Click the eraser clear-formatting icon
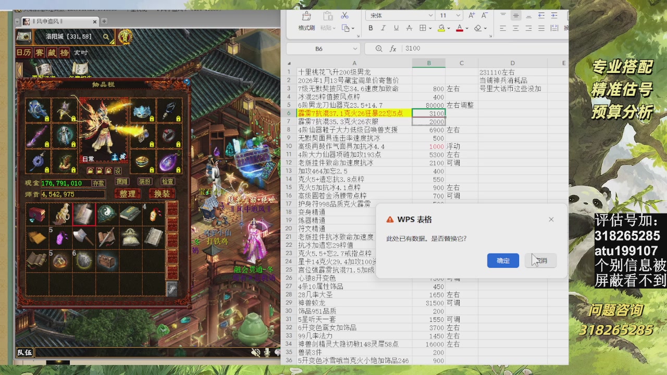This screenshot has height=375, width=667. click(477, 29)
